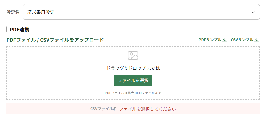Click the CSVサンプル link text
The image size is (267, 117).
(242, 40)
